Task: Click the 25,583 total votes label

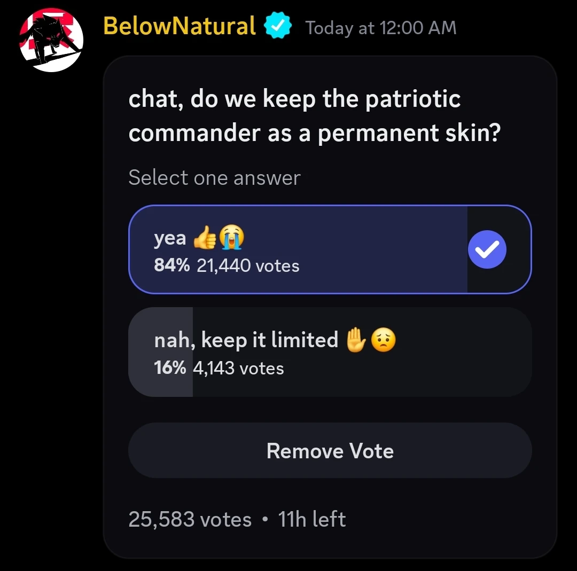Action: coord(190,519)
